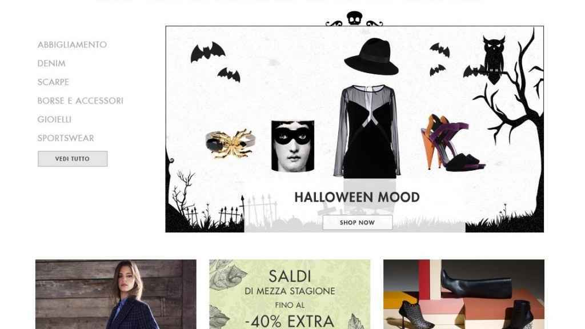Click the Vedi Tutto button

pyautogui.click(x=73, y=159)
